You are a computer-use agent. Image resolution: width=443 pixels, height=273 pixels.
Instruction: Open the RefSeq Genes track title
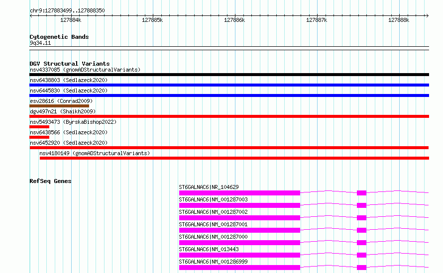[50, 181]
